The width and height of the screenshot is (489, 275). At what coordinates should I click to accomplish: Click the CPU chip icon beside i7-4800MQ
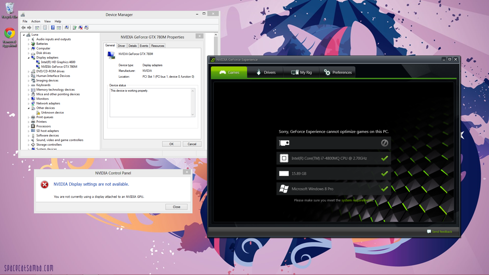(x=284, y=158)
